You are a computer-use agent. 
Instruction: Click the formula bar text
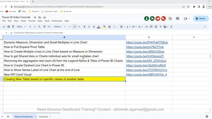[38, 33]
